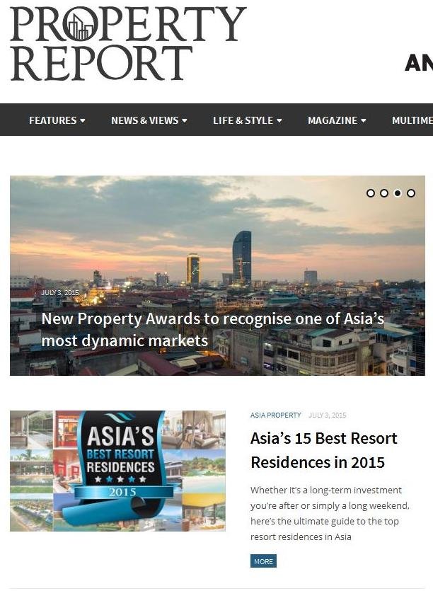Open the Features menu
Viewport: 433px width, 591px height.
[x=57, y=120]
